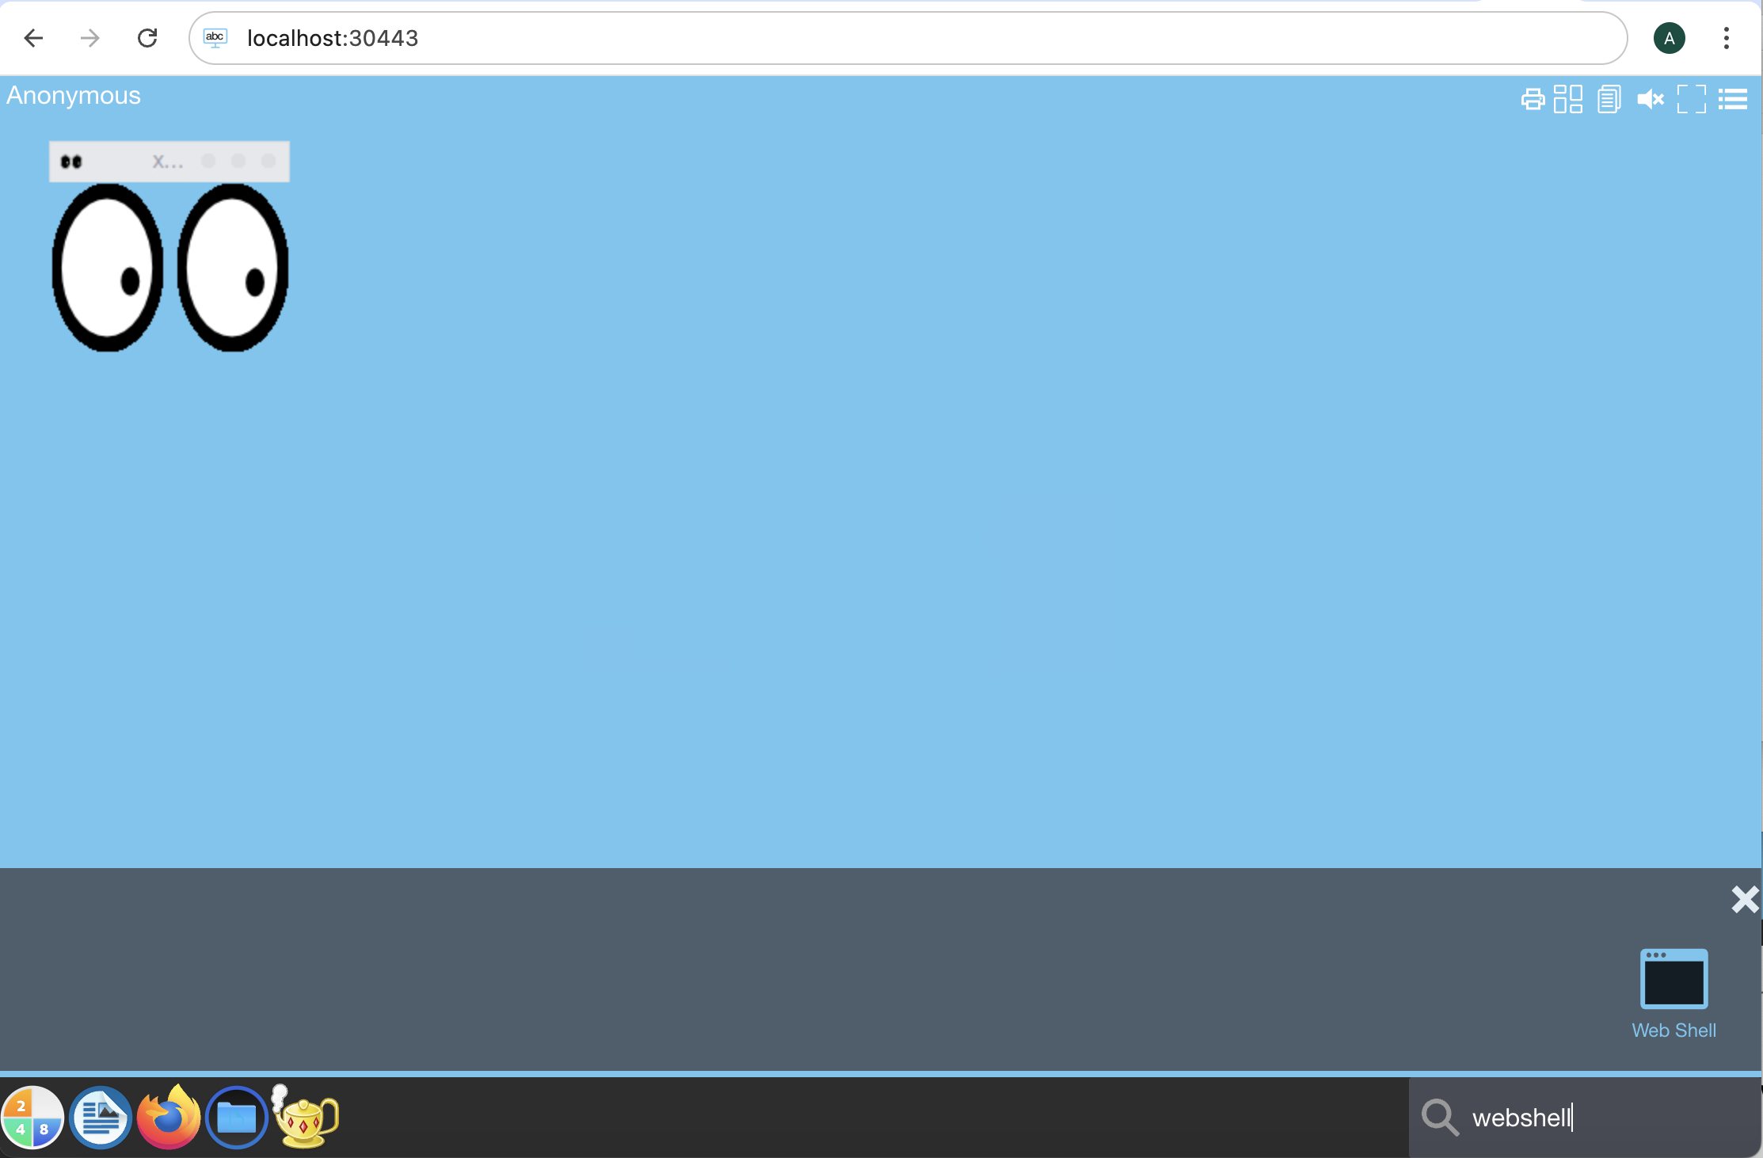Image resolution: width=1763 pixels, height=1158 pixels.
Task: Focus the localhost:30443 address bar
Action: click(908, 38)
